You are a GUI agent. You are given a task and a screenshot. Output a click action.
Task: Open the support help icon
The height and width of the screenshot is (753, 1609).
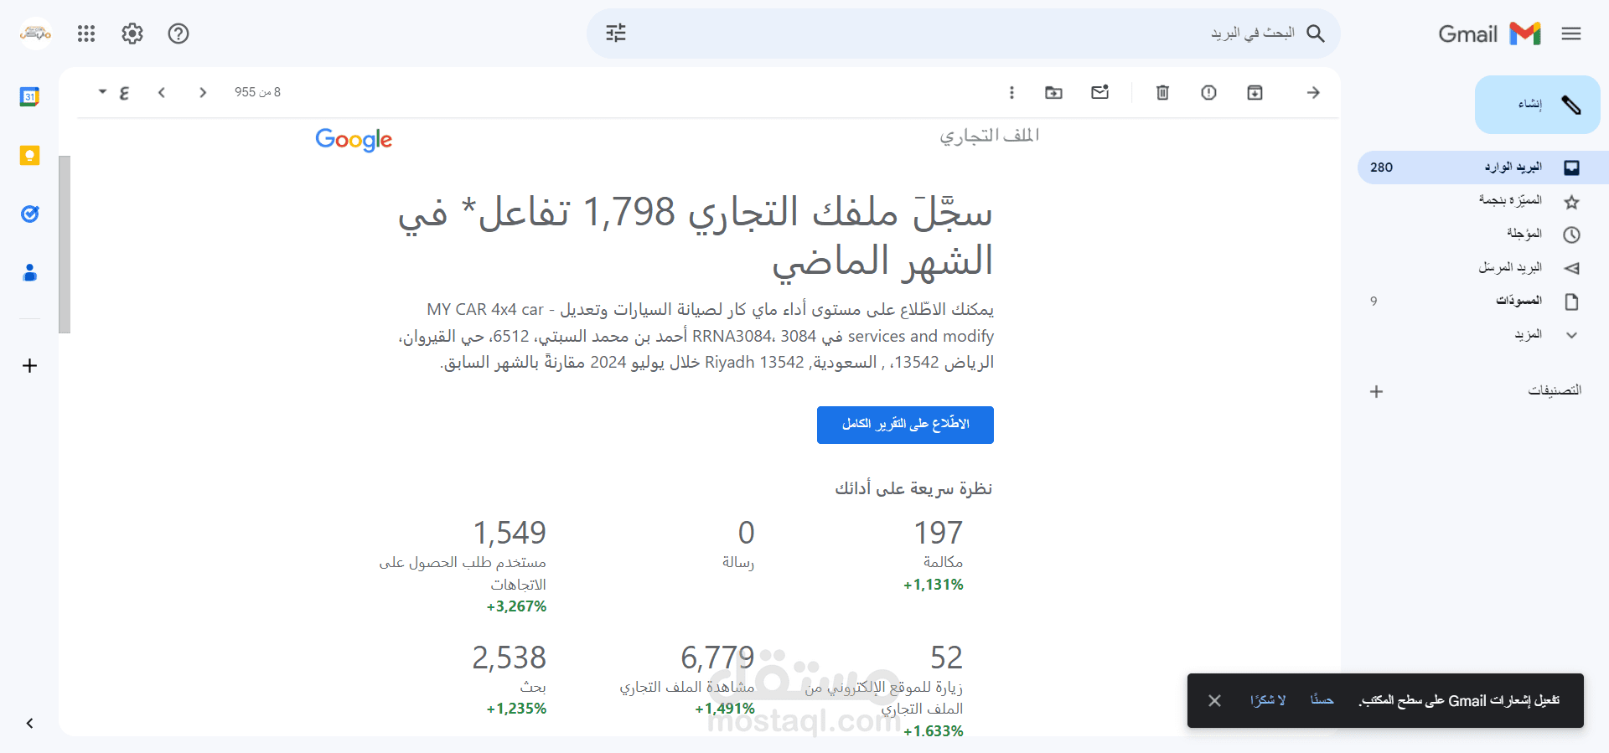(178, 34)
